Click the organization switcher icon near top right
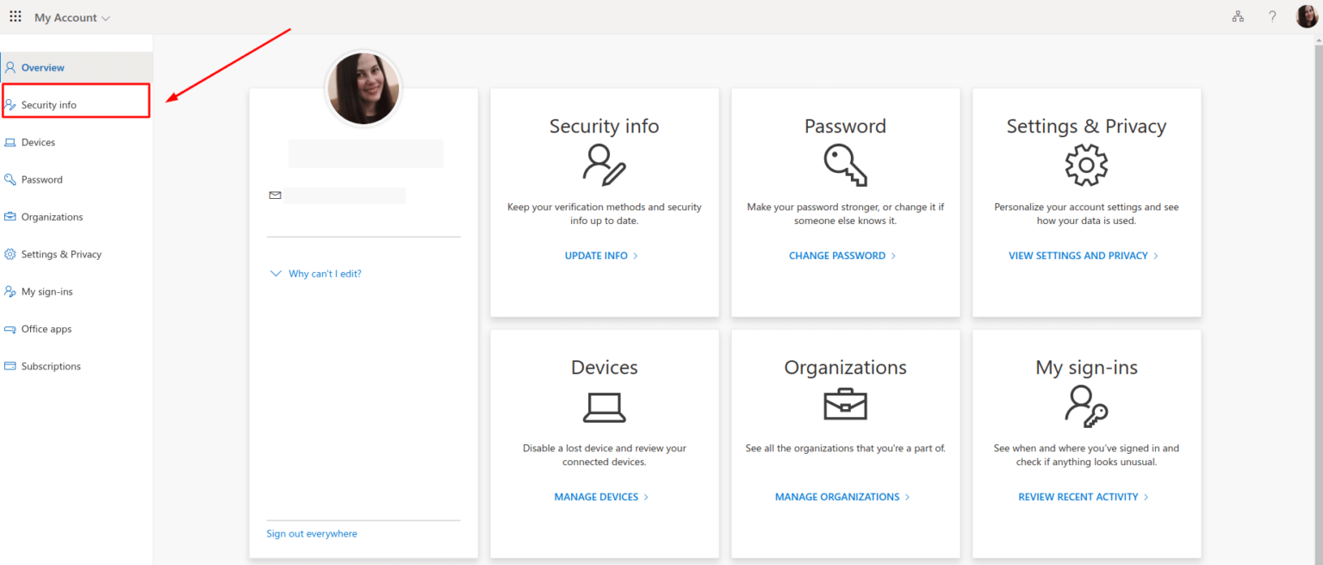This screenshot has width=1323, height=565. (x=1238, y=16)
